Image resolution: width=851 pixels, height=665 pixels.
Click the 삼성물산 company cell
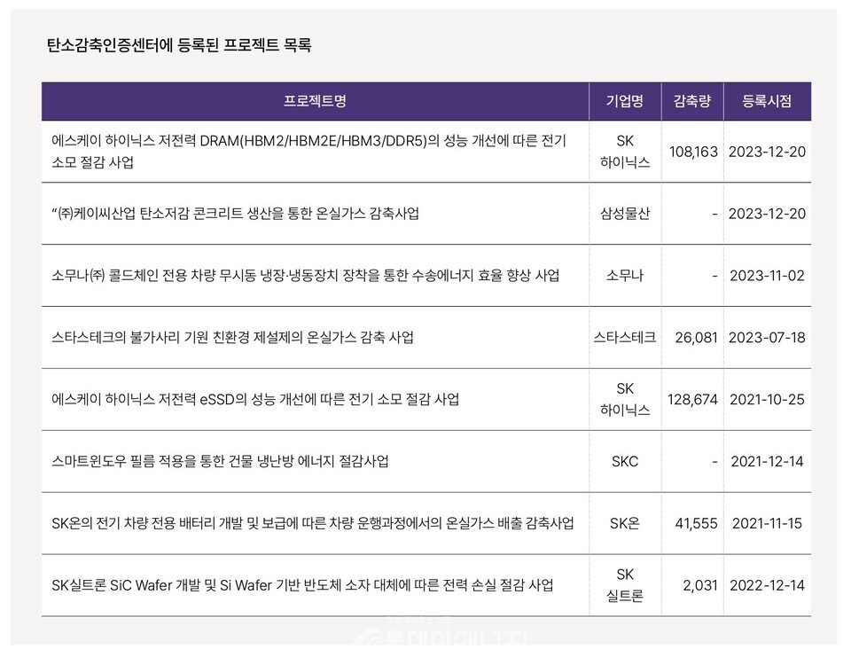click(623, 213)
